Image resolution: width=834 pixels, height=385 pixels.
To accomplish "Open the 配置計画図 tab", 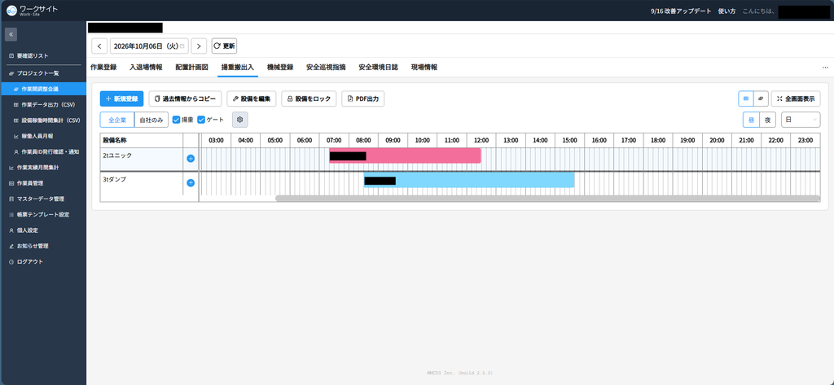I will [x=192, y=68].
